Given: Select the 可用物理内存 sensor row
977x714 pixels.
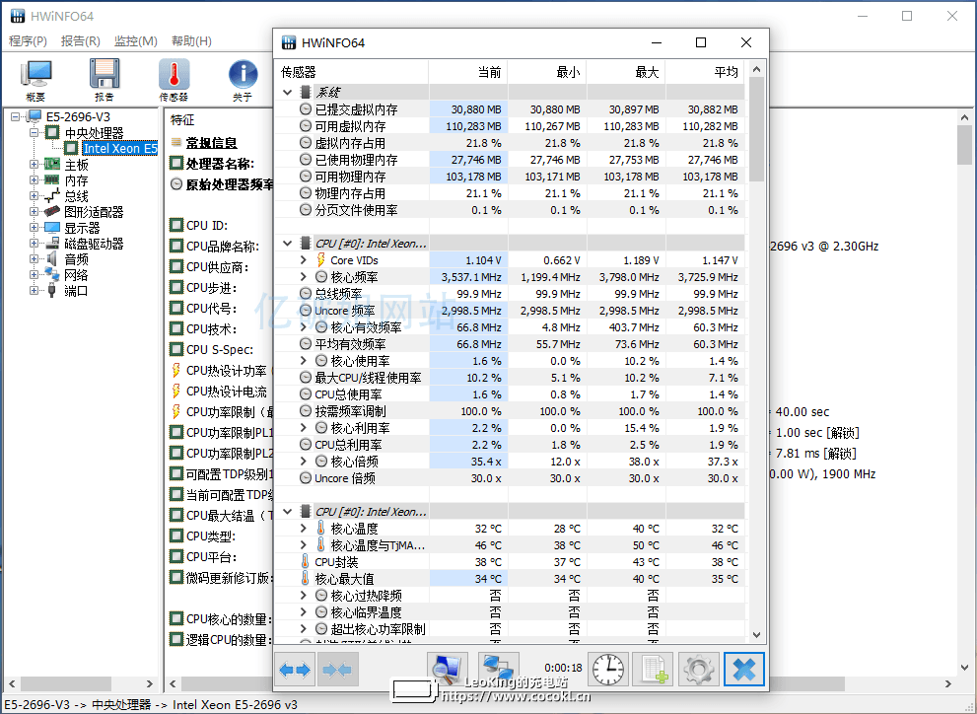Looking at the screenshot, I should (x=511, y=177).
